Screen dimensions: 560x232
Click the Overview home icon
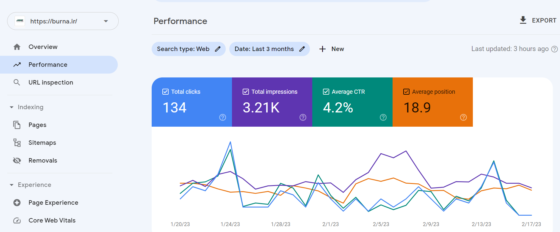point(17,47)
